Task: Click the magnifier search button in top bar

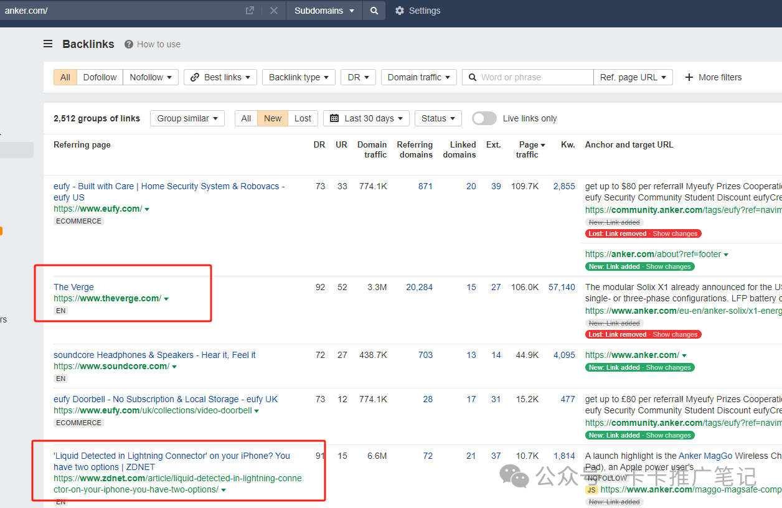Action: 374,11
